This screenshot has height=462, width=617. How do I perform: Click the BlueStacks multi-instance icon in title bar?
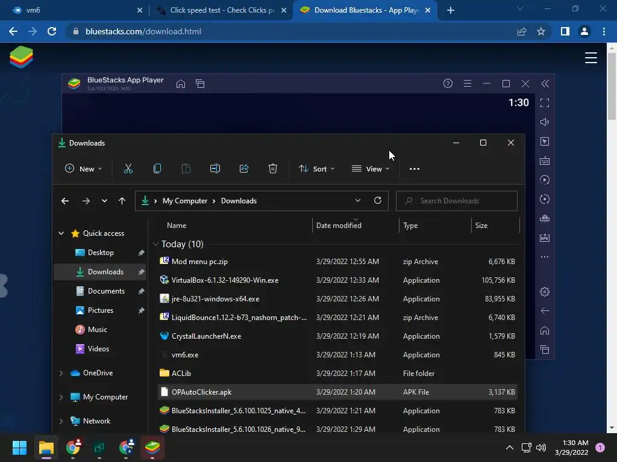pos(200,84)
